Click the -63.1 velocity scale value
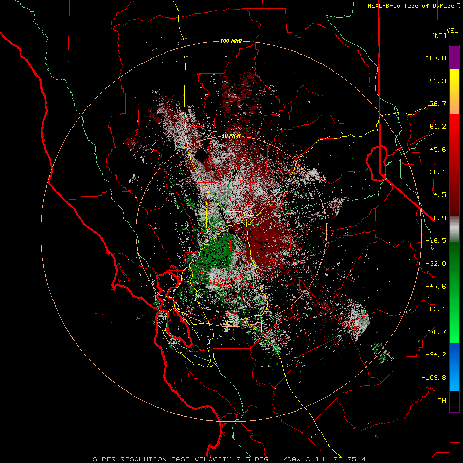This screenshot has width=463, height=463. [436, 309]
